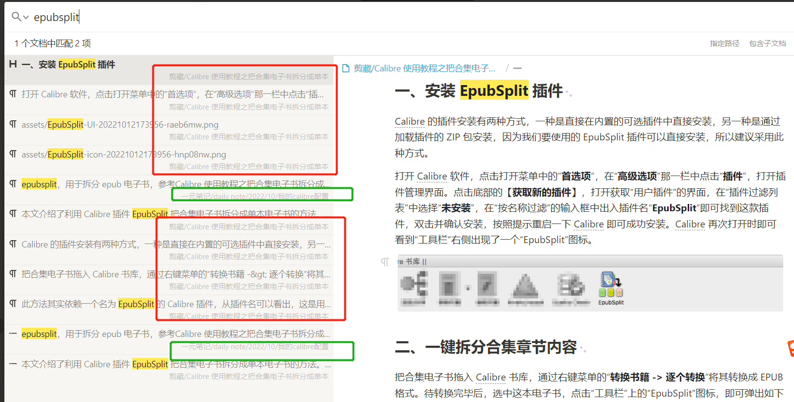Image resolution: width=794 pixels, height=402 pixels.
Task: Click the Calibre link in '拖入 Calibre 书库' preview text
Action: [491, 377]
